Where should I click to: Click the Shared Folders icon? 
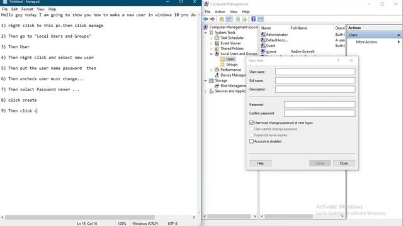pyautogui.click(x=217, y=48)
